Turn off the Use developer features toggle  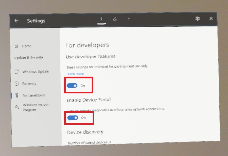pyautogui.click(x=72, y=86)
